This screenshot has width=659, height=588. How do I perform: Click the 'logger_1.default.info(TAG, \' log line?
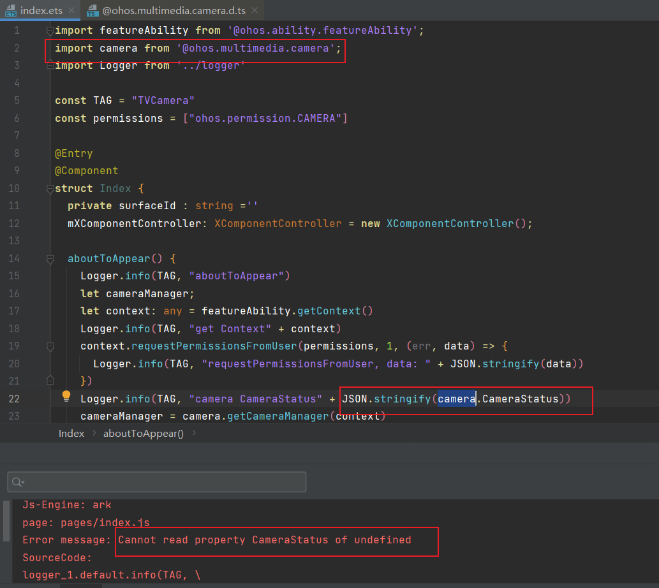point(112,575)
